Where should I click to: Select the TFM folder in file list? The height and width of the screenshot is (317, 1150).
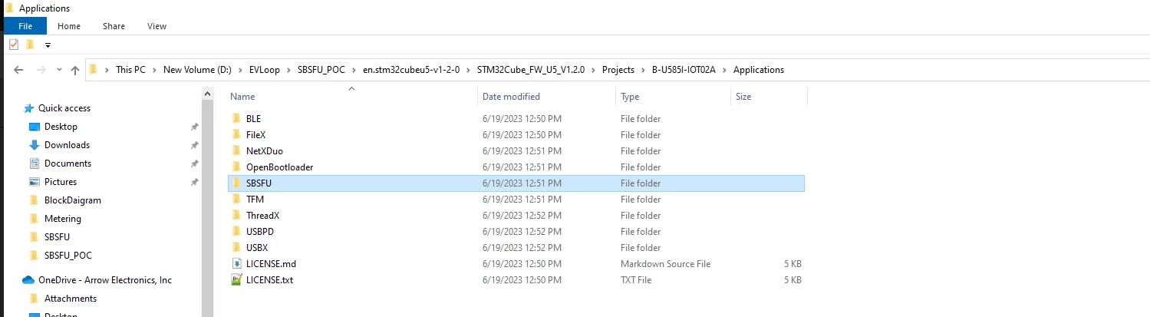coord(255,200)
